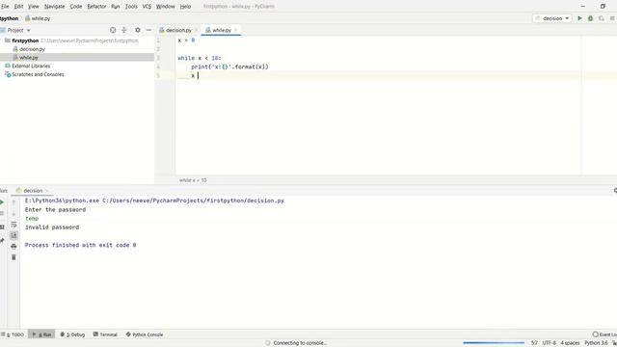
Task: Open the VCS menu
Action: tap(147, 7)
